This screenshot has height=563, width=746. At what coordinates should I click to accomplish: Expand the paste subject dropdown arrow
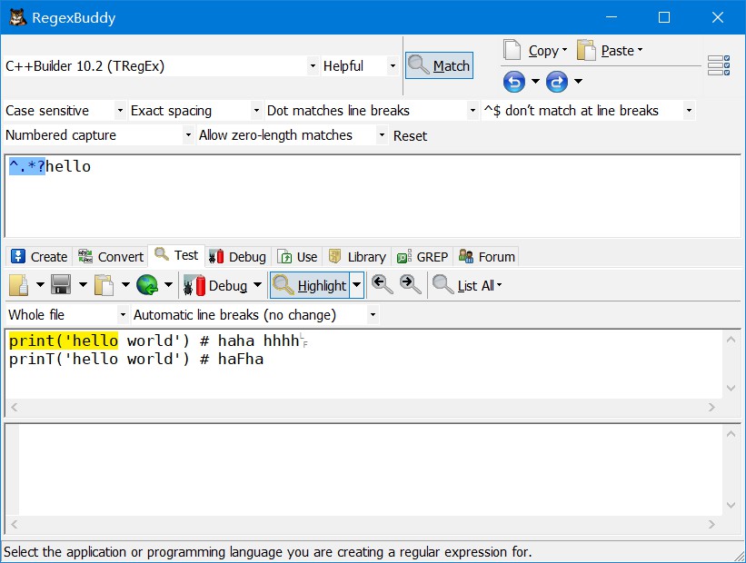pos(125,285)
